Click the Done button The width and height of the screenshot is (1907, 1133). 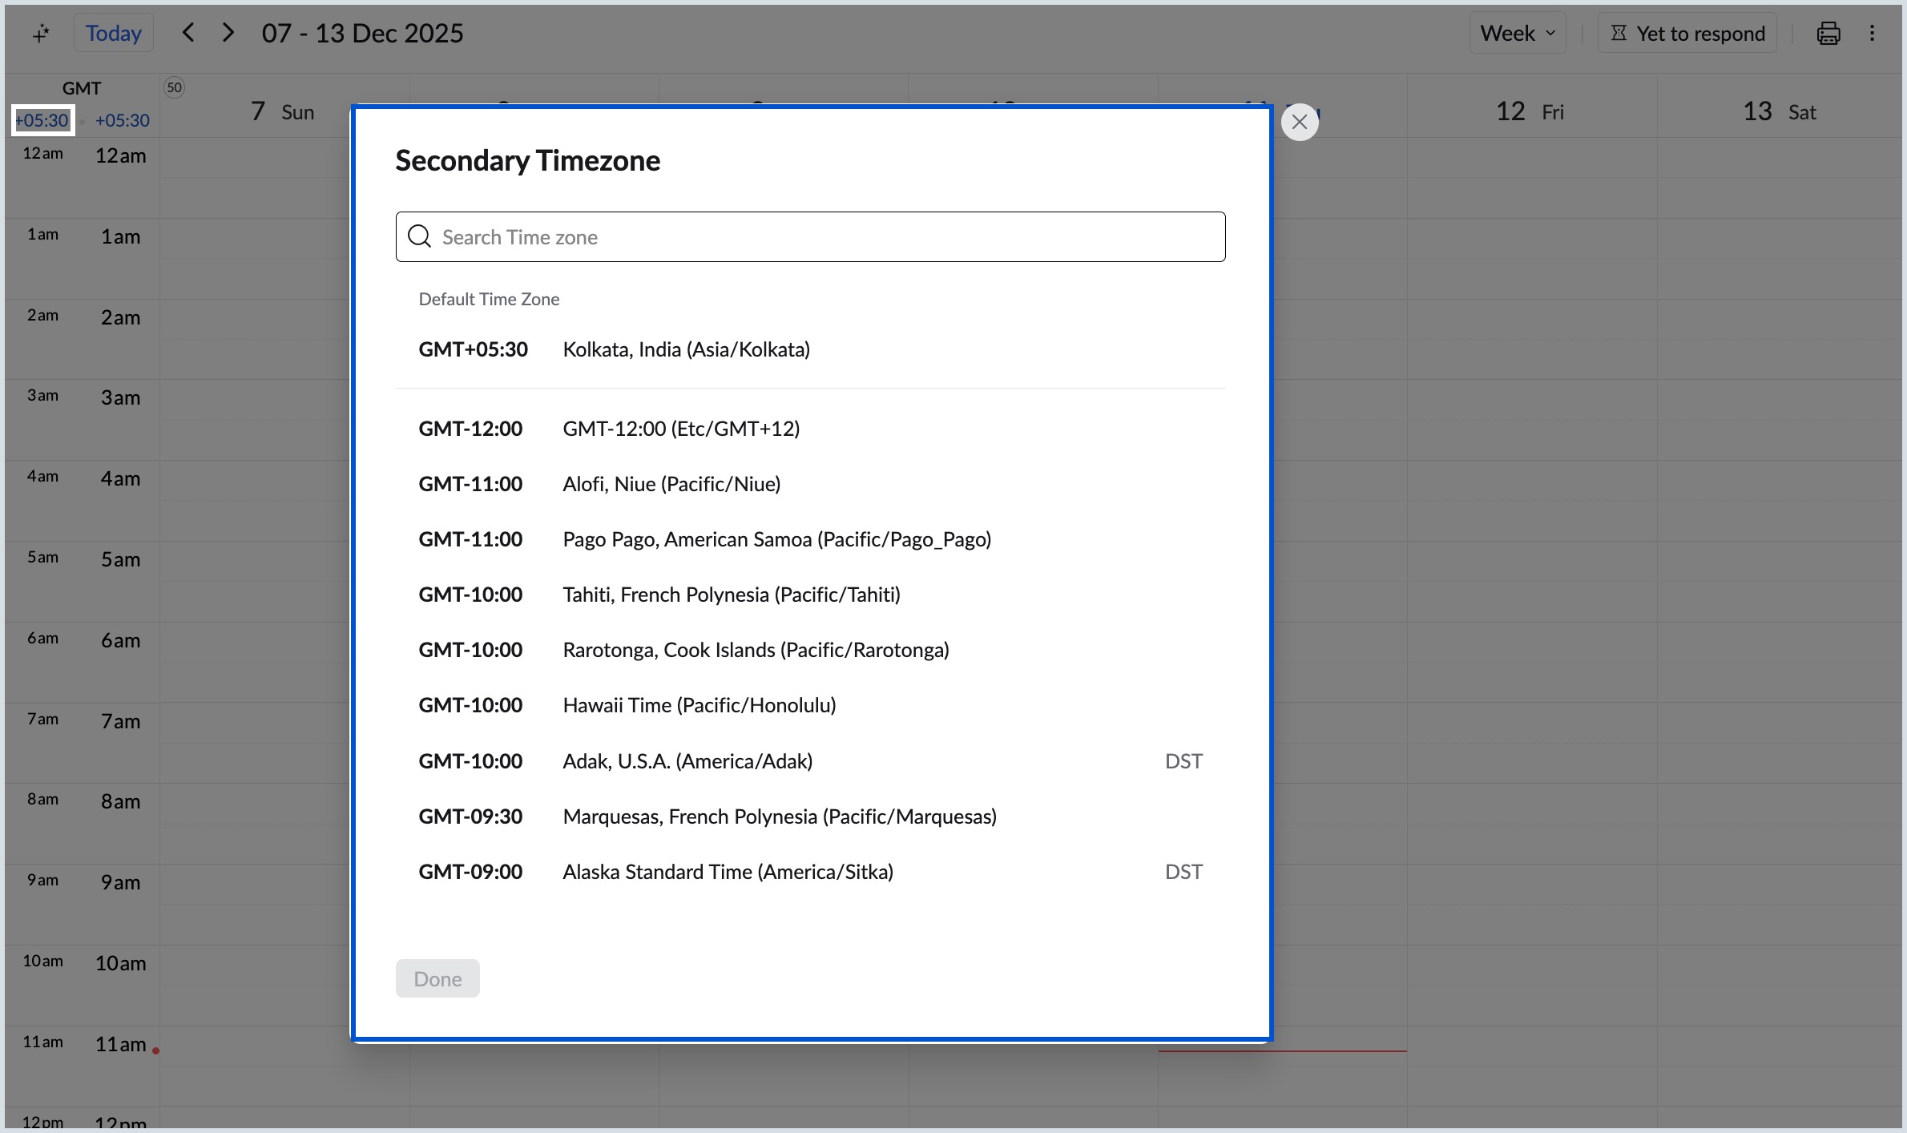click(x=437, y=978)
